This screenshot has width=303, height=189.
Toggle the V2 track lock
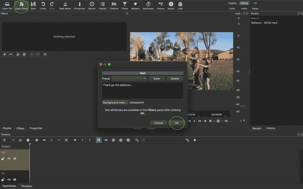tap(3, 159)
